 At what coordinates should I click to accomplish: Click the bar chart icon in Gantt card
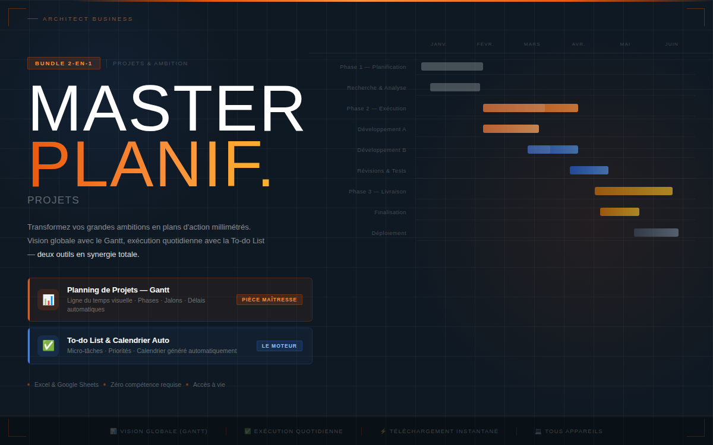pos(48,300)
